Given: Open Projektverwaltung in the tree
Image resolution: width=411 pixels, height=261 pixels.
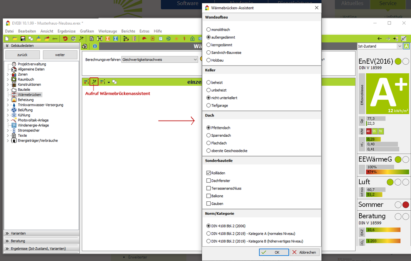Looking at the screenshot, I should click(x=32, y=64).
